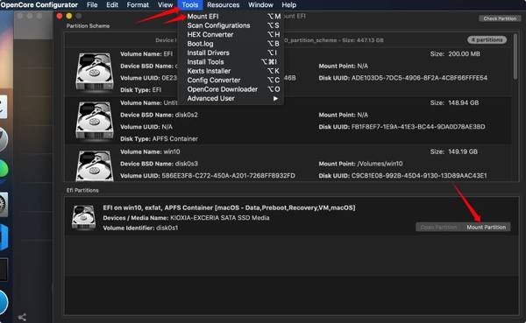Viewport: 526px width, 323px height.
Task: Click the win10 volume disk icon
Action: point(95,165)
